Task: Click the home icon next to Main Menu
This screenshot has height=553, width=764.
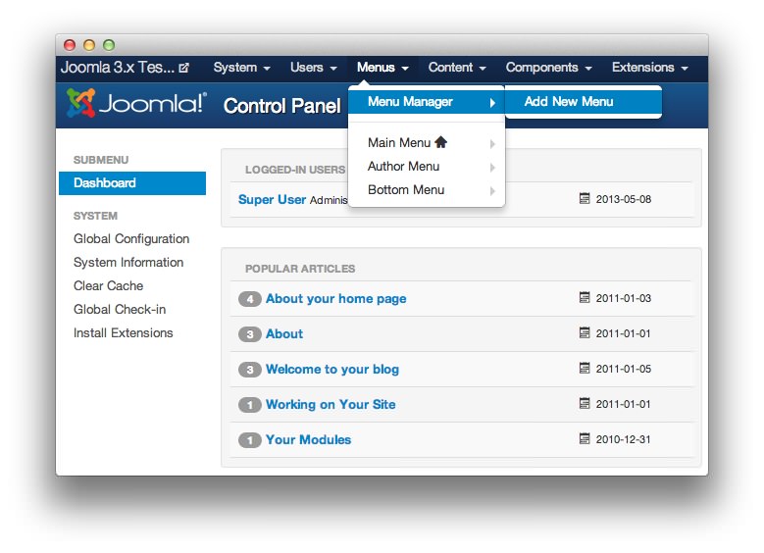Action: 440,143
